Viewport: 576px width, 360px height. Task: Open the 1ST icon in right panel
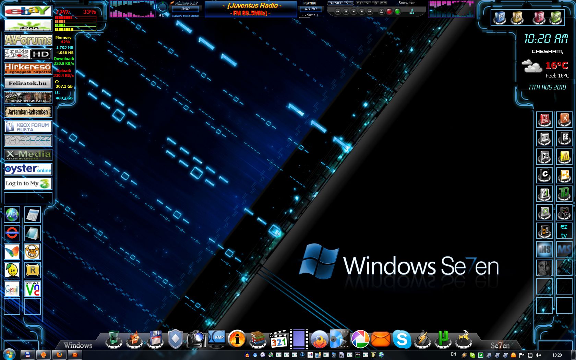[x=544, y=138]
